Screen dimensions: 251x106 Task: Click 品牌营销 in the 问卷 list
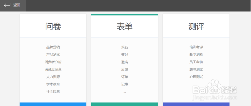coord(53,47)
